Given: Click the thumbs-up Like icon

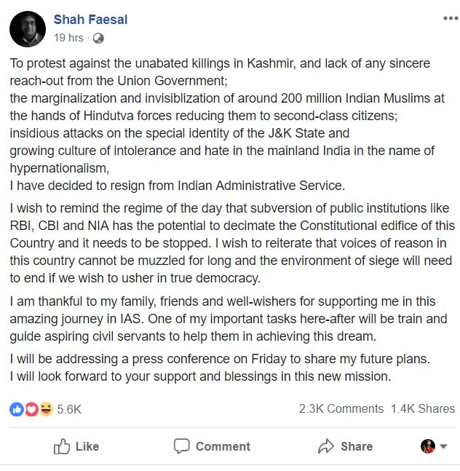Looking at the screenshot, I should [62, 446].
